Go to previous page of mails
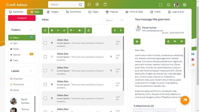The image size is (199, 112). [115, 30]
